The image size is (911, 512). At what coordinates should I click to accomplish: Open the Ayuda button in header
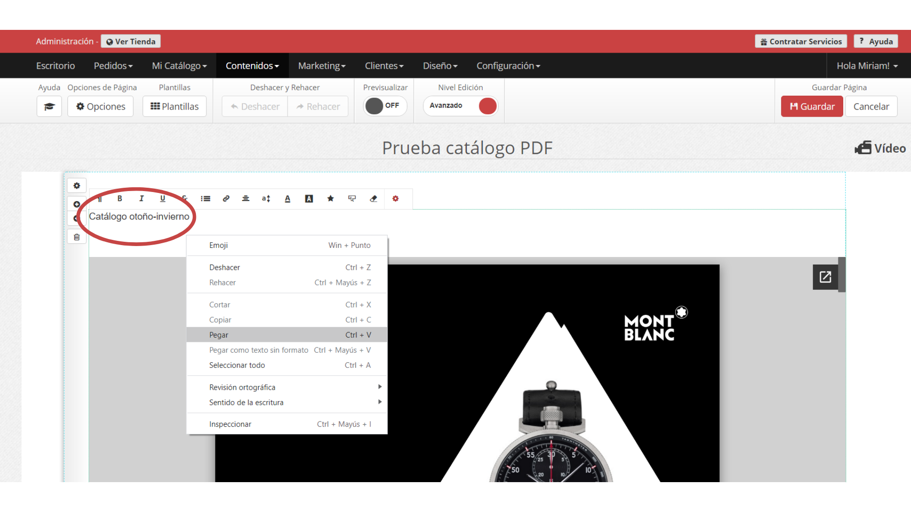[876, 41]
